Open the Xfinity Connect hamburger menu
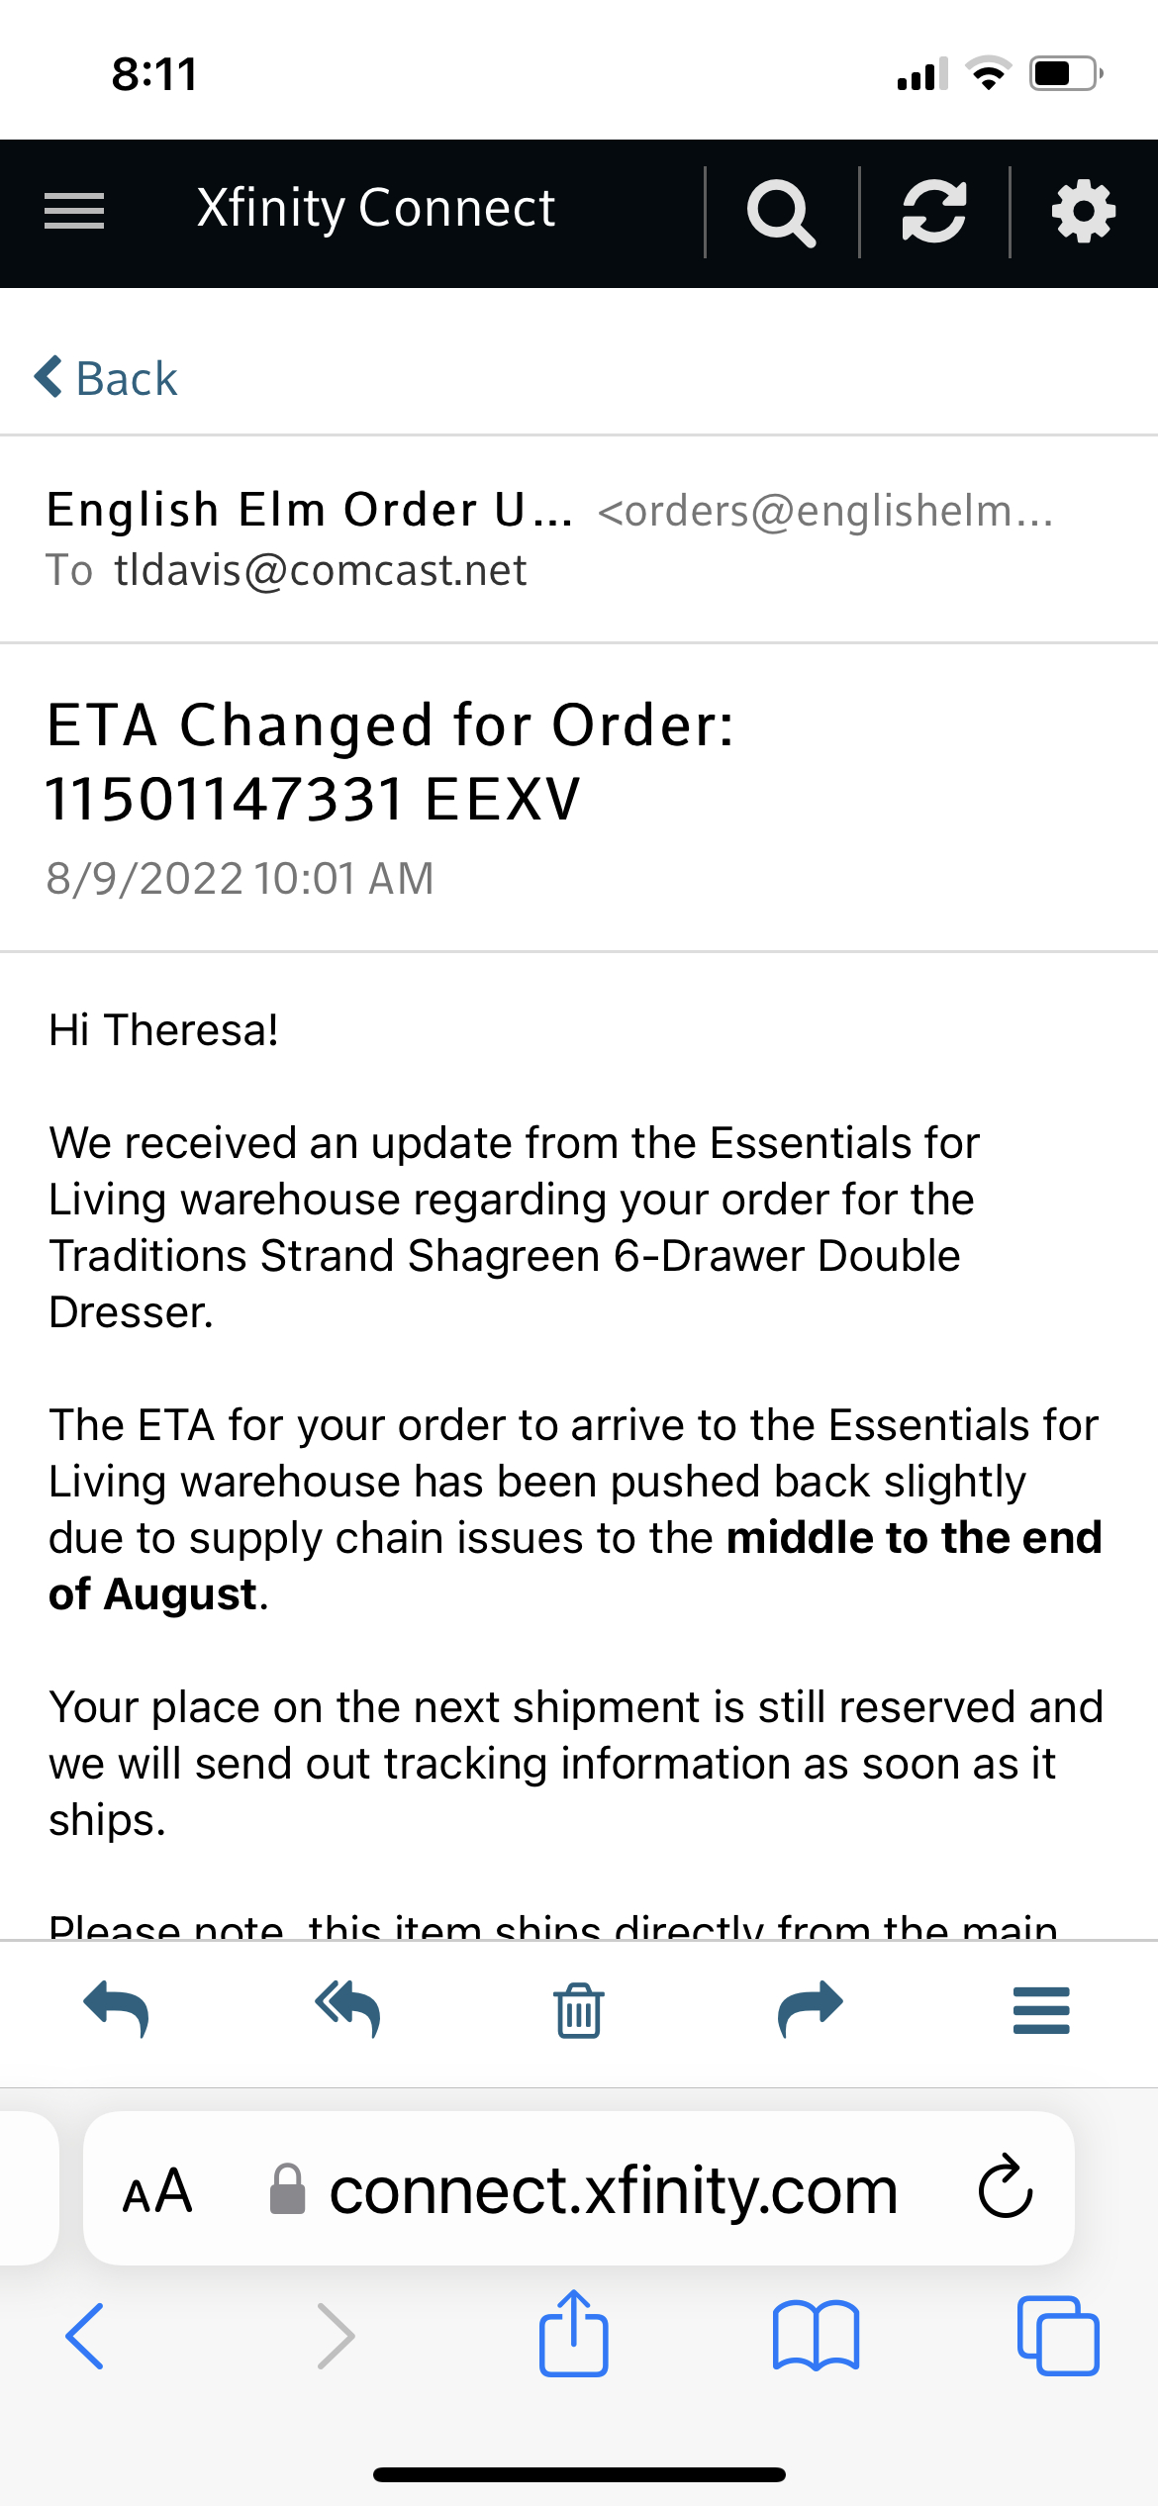 (x=74, y=211)
